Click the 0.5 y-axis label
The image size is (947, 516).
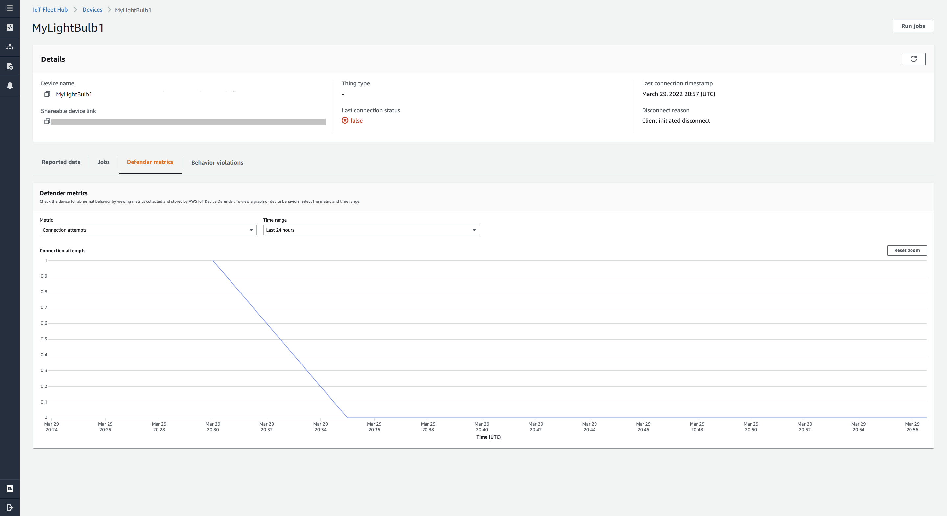(44, 339)
